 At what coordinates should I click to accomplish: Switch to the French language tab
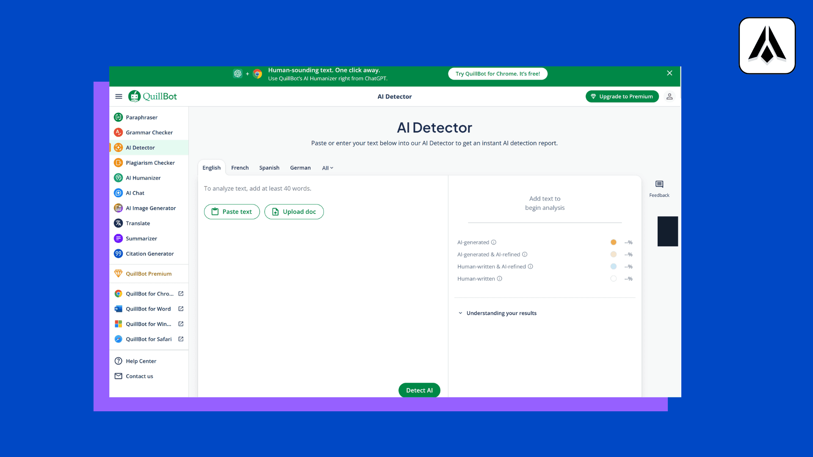pyautogui.click(x=240, y=168)
